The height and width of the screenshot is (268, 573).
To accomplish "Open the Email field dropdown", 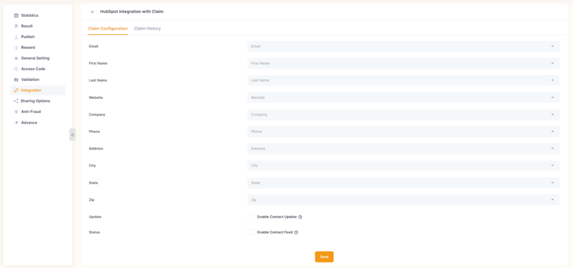I will click(x=403, y=46).
